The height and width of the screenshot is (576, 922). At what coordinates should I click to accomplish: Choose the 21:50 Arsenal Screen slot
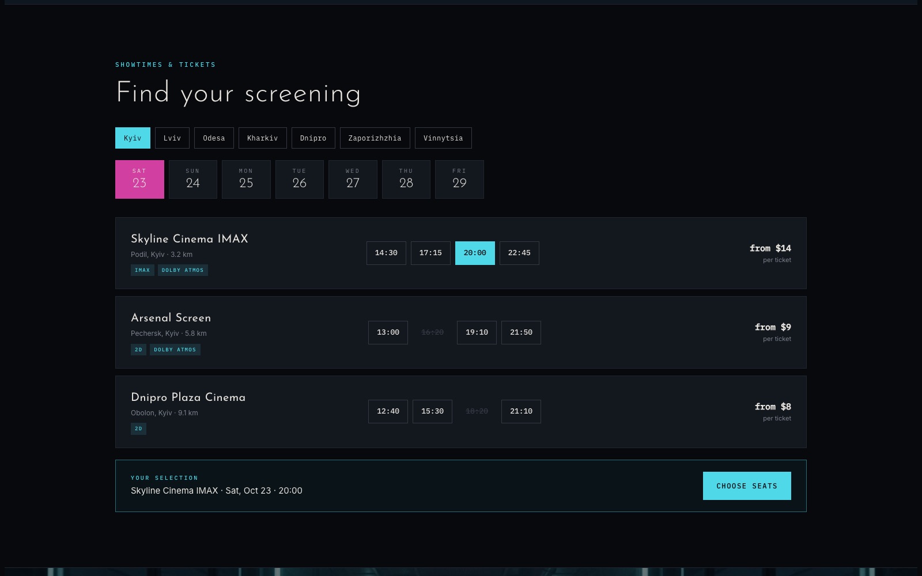[521, 332]
